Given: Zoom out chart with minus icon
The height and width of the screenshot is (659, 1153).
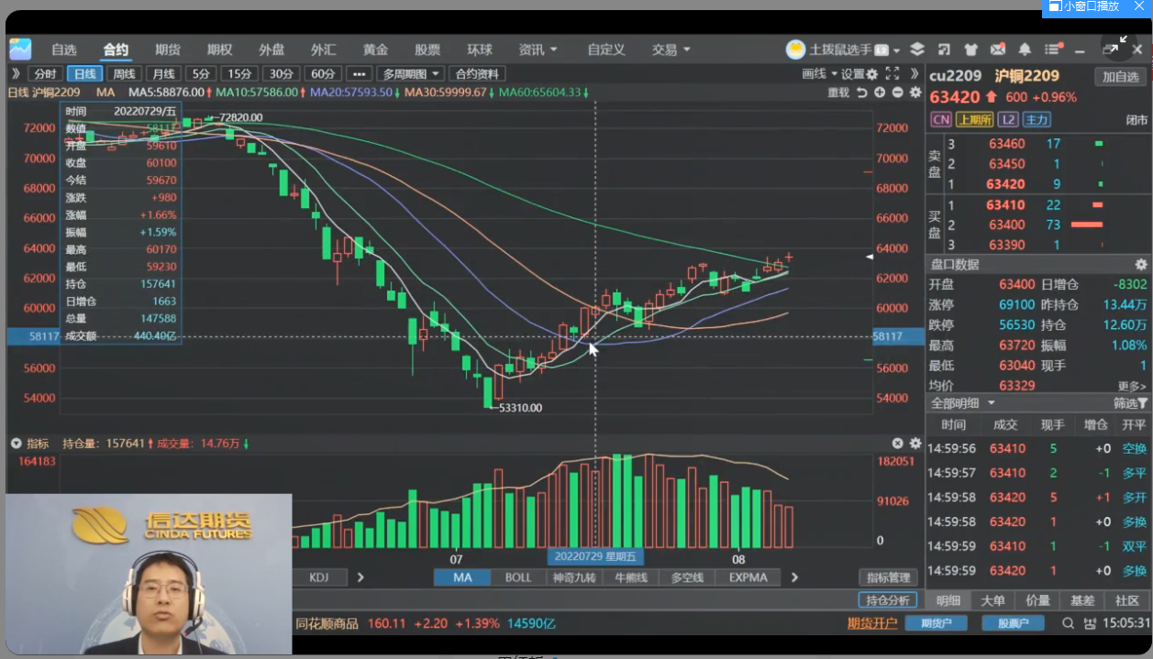Looking at the screenshot, I should 897,93.
